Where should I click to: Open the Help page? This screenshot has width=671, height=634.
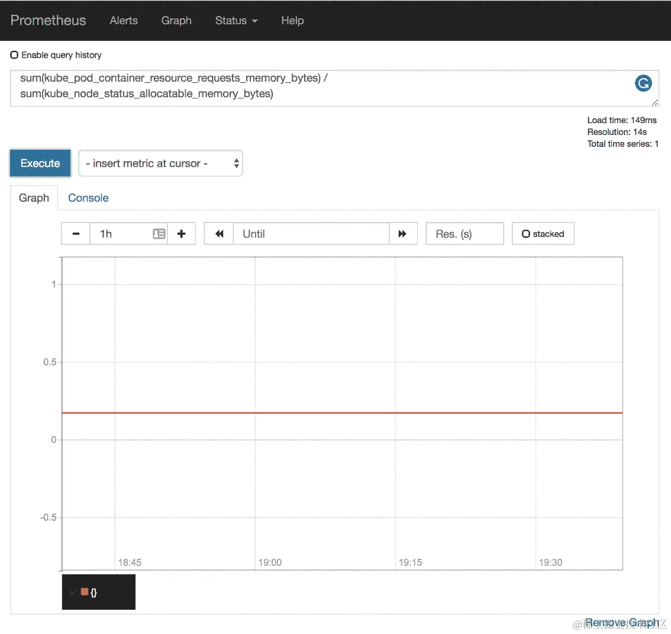click(x=292, y=21)
